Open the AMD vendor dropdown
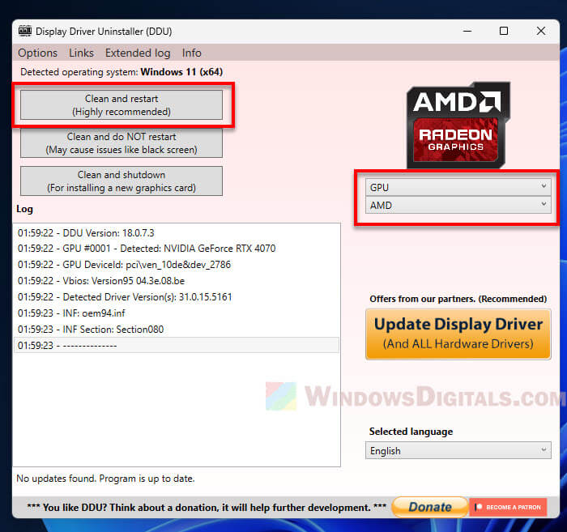The width and height of the screenshot is (567, 532). (458, 205)
